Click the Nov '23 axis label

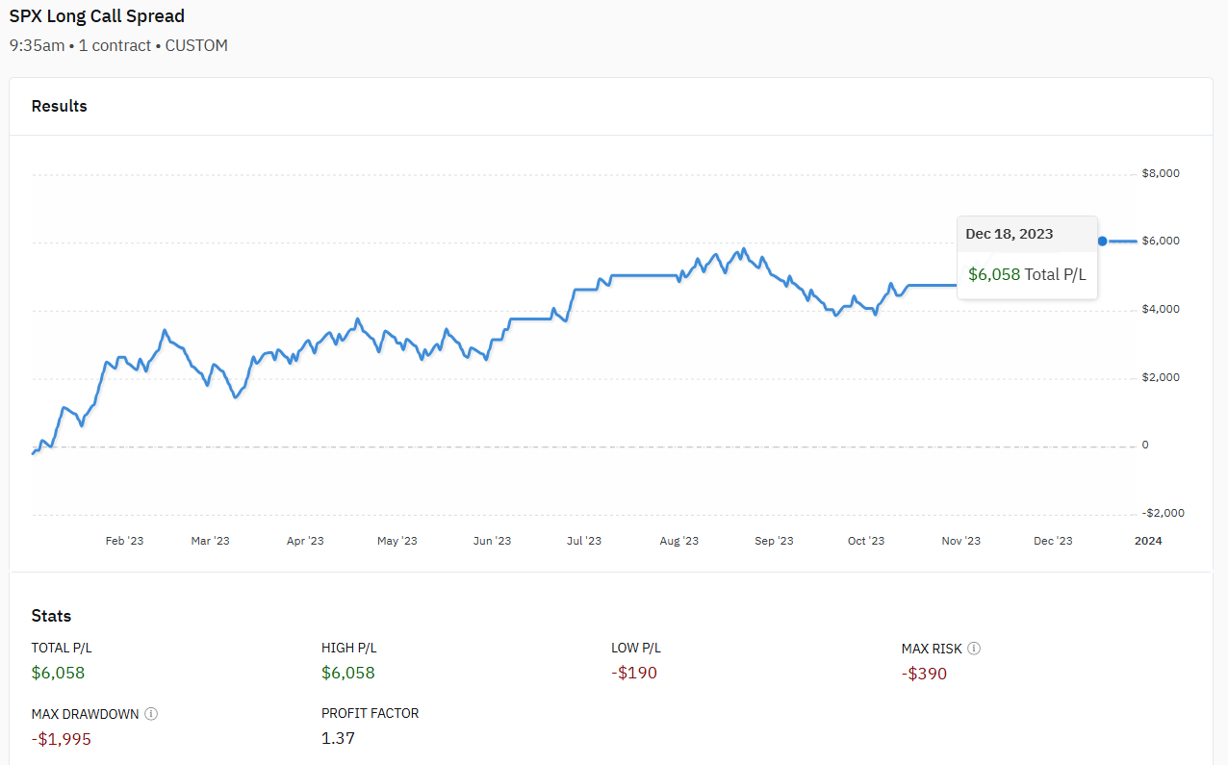click(960, 541)
